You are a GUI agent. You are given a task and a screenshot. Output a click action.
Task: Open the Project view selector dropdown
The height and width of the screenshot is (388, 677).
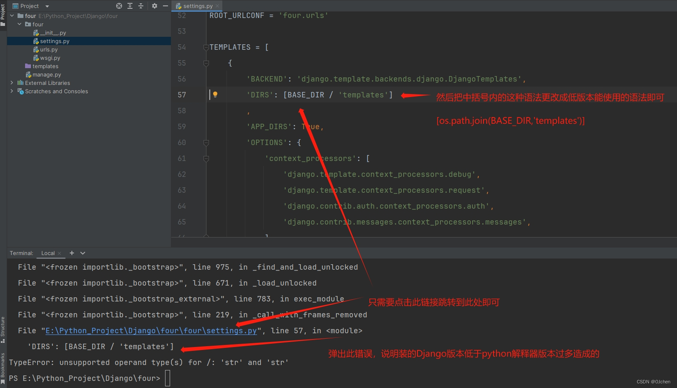pyautogui.click(x=47, y=6)
